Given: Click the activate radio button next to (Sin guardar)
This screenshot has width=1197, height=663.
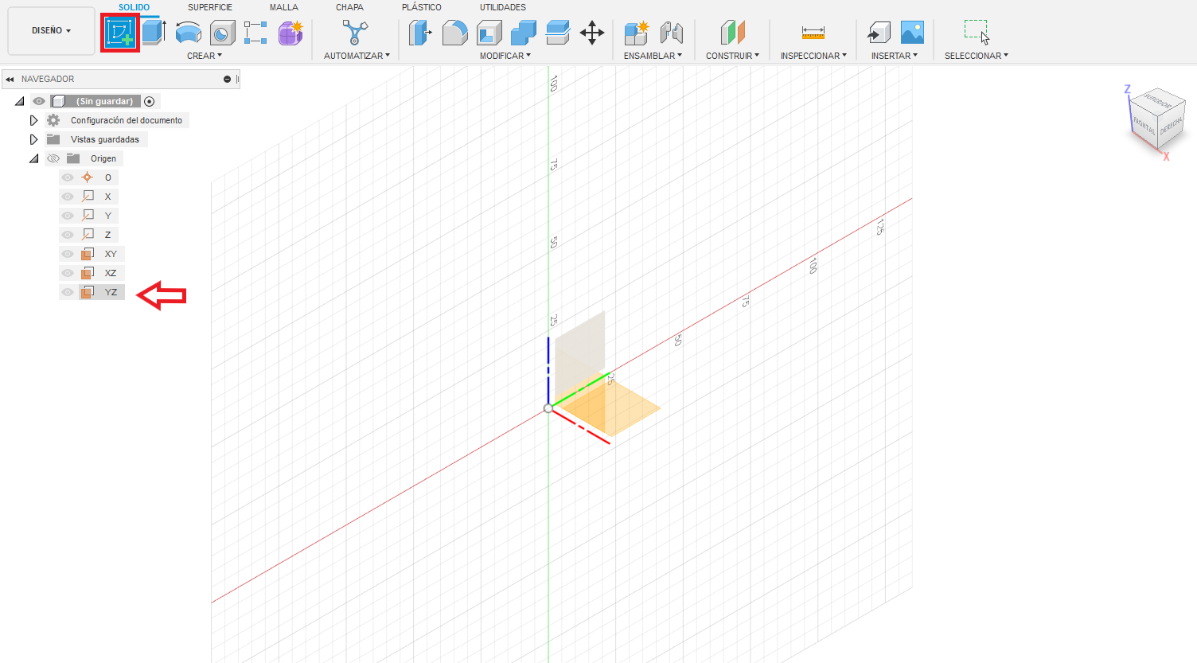Looking at the screenshot, I should 149,101.
